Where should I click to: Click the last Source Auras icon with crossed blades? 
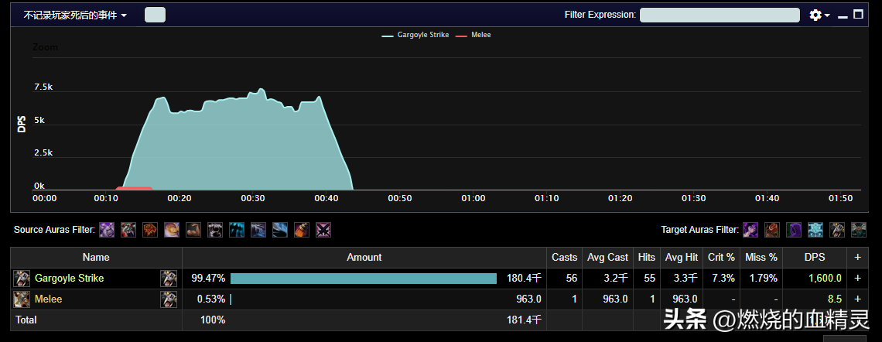323,230
